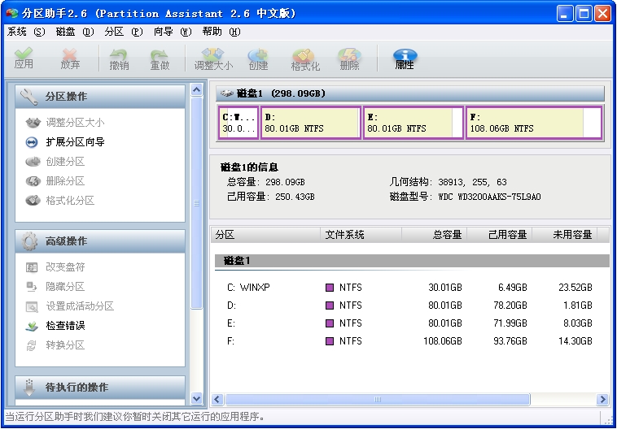Screen dimensions: 617x429
Task: Select the C: partition block in disk map
Action: click(238, 123)
